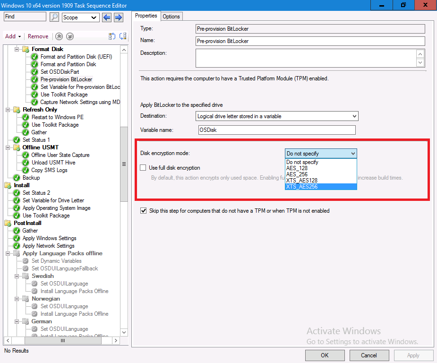The width and height of the screenshot is (437, 363).
Task: Click Format Disk folder icon
Action: pyautogui.click(x=26, y=49)
